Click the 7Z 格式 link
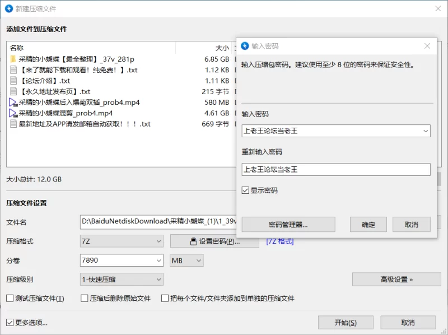The width and height of the screenshot is (448, 335). click(x=280, y=241)
